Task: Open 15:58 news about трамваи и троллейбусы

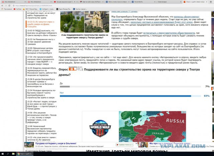Action: click(41, 83)
